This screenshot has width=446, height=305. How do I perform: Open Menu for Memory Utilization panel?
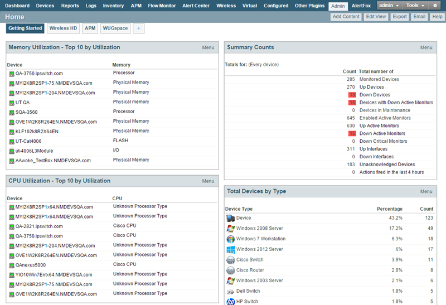208,48
